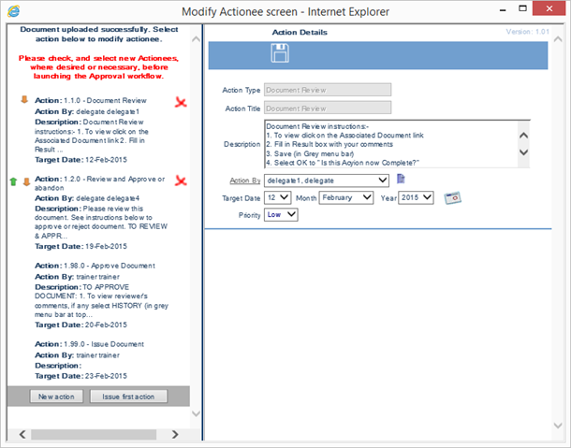The image size is (571, 448).
Task: Maximize the Modify Actionee window
Action: [x=522, y=8]
